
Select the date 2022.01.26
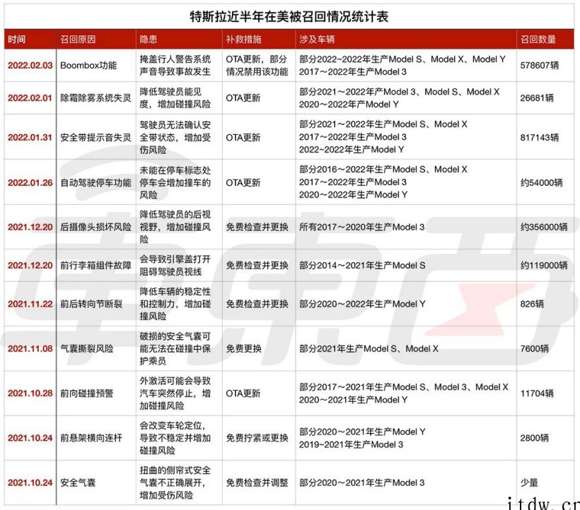[x=30, y=182]
